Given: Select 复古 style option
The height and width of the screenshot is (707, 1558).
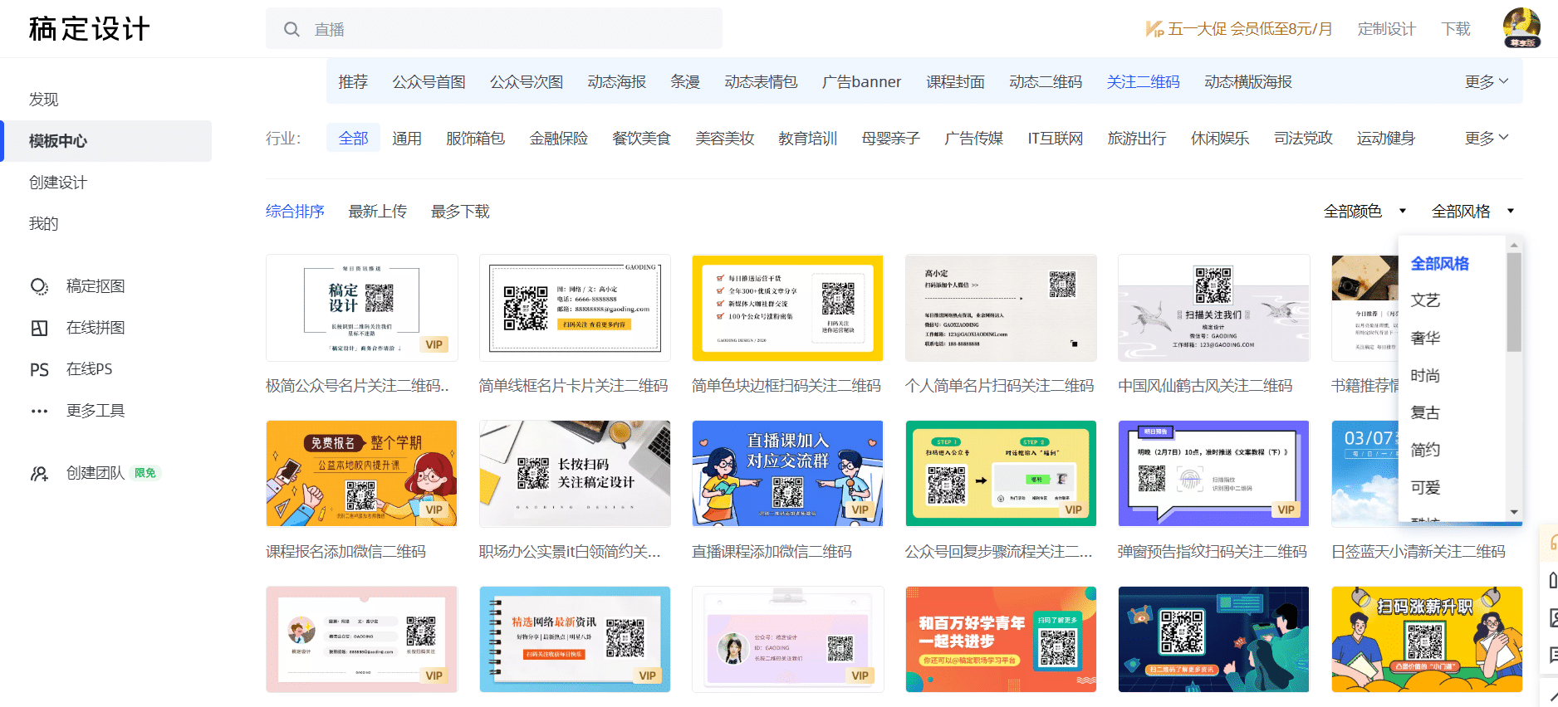Looking at the screenshot, I should (1425, 412).
